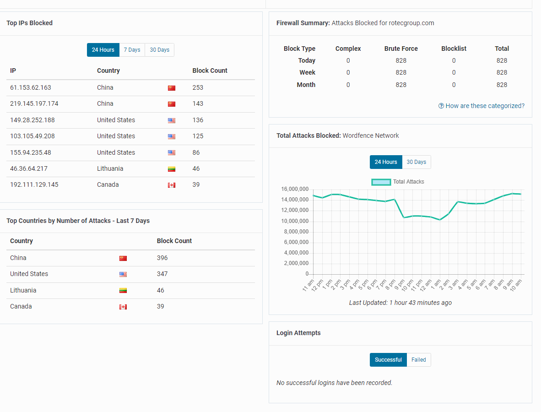Click the Blocklist column header

(454, 49)
